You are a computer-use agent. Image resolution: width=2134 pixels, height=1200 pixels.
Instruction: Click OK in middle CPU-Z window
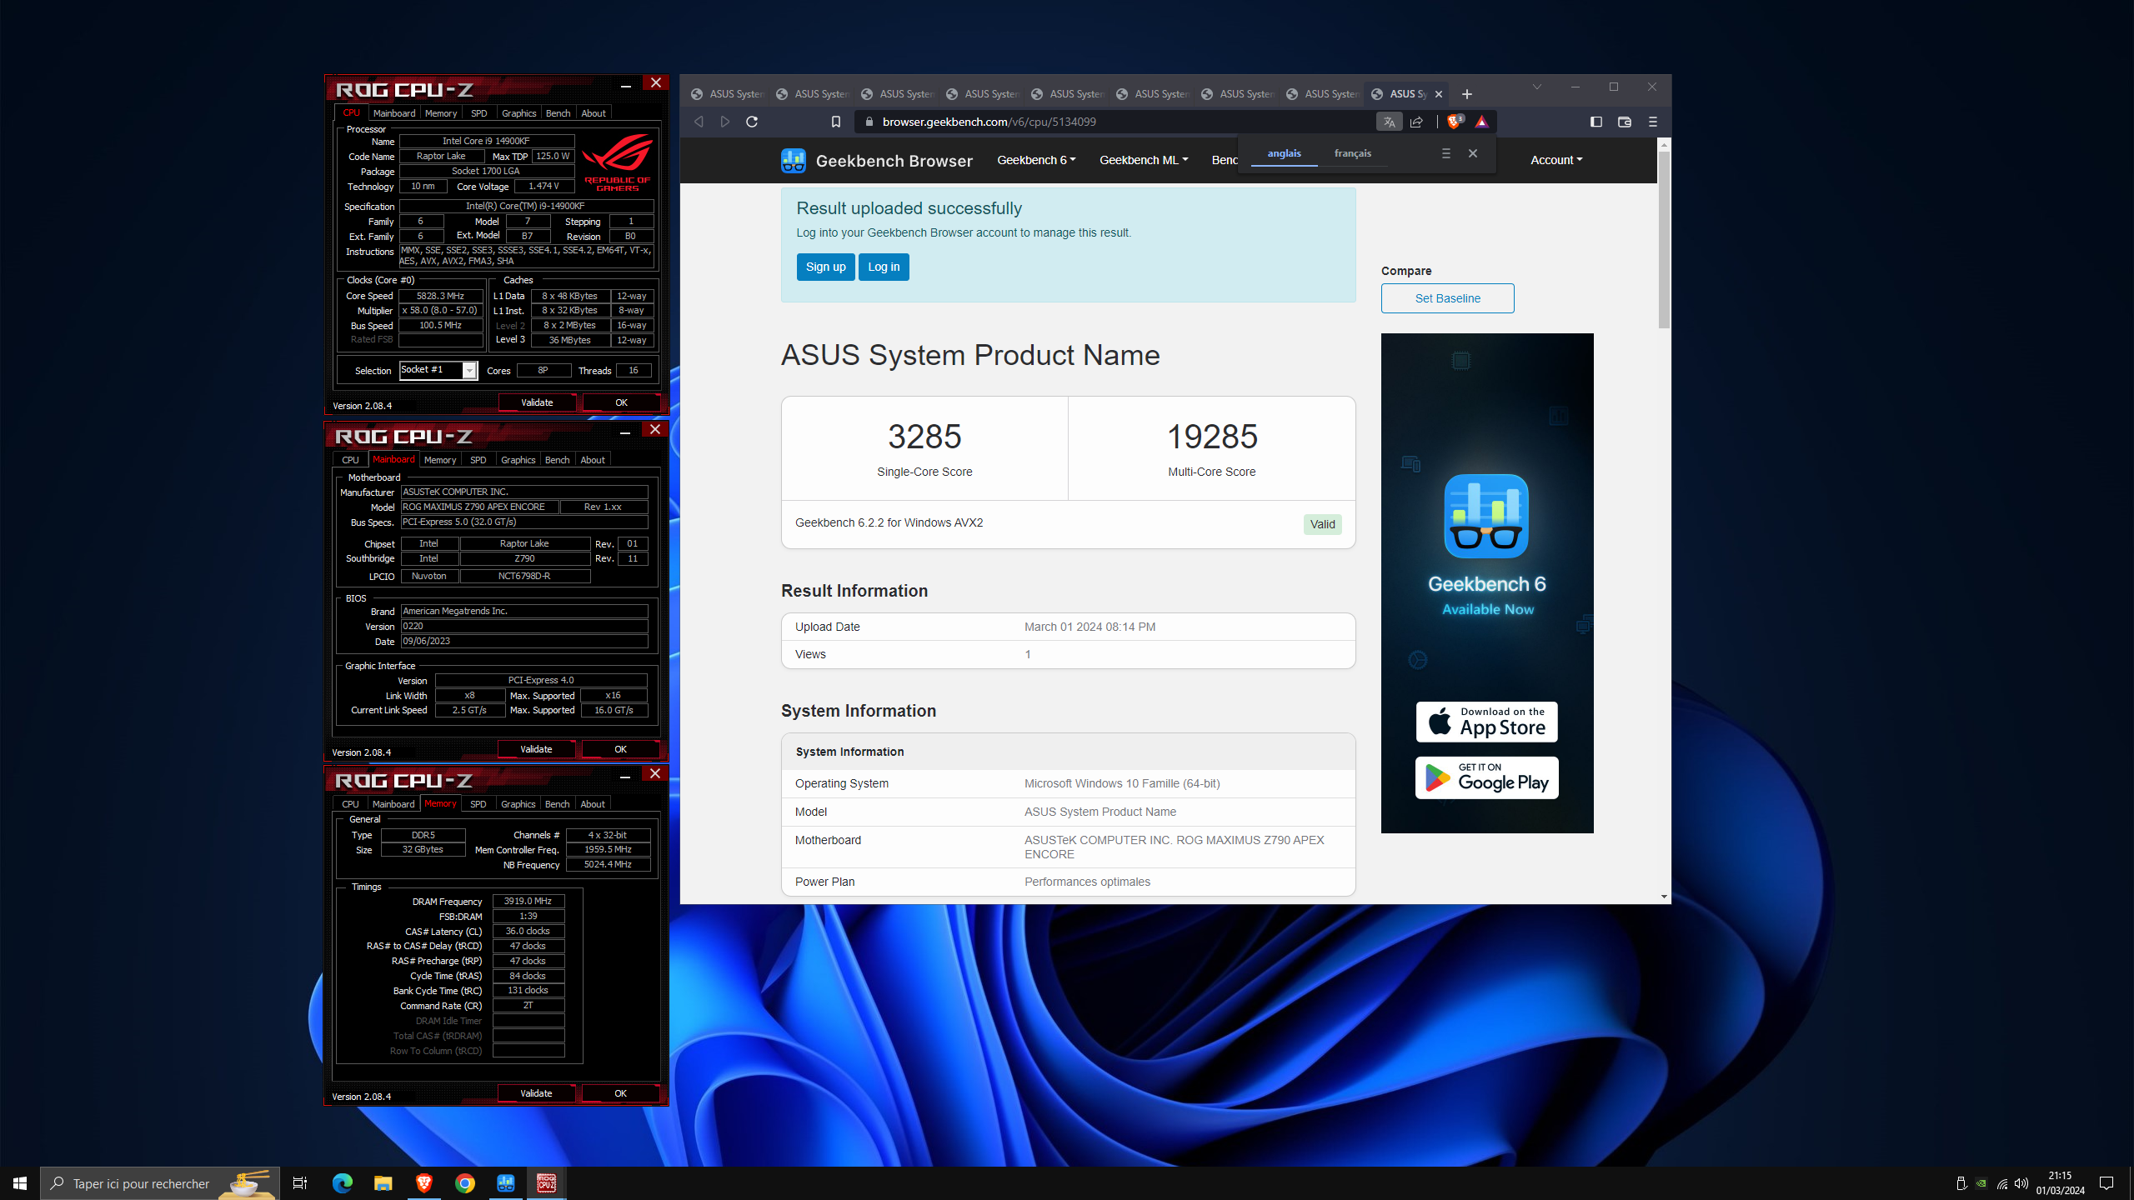coord(620,749)
